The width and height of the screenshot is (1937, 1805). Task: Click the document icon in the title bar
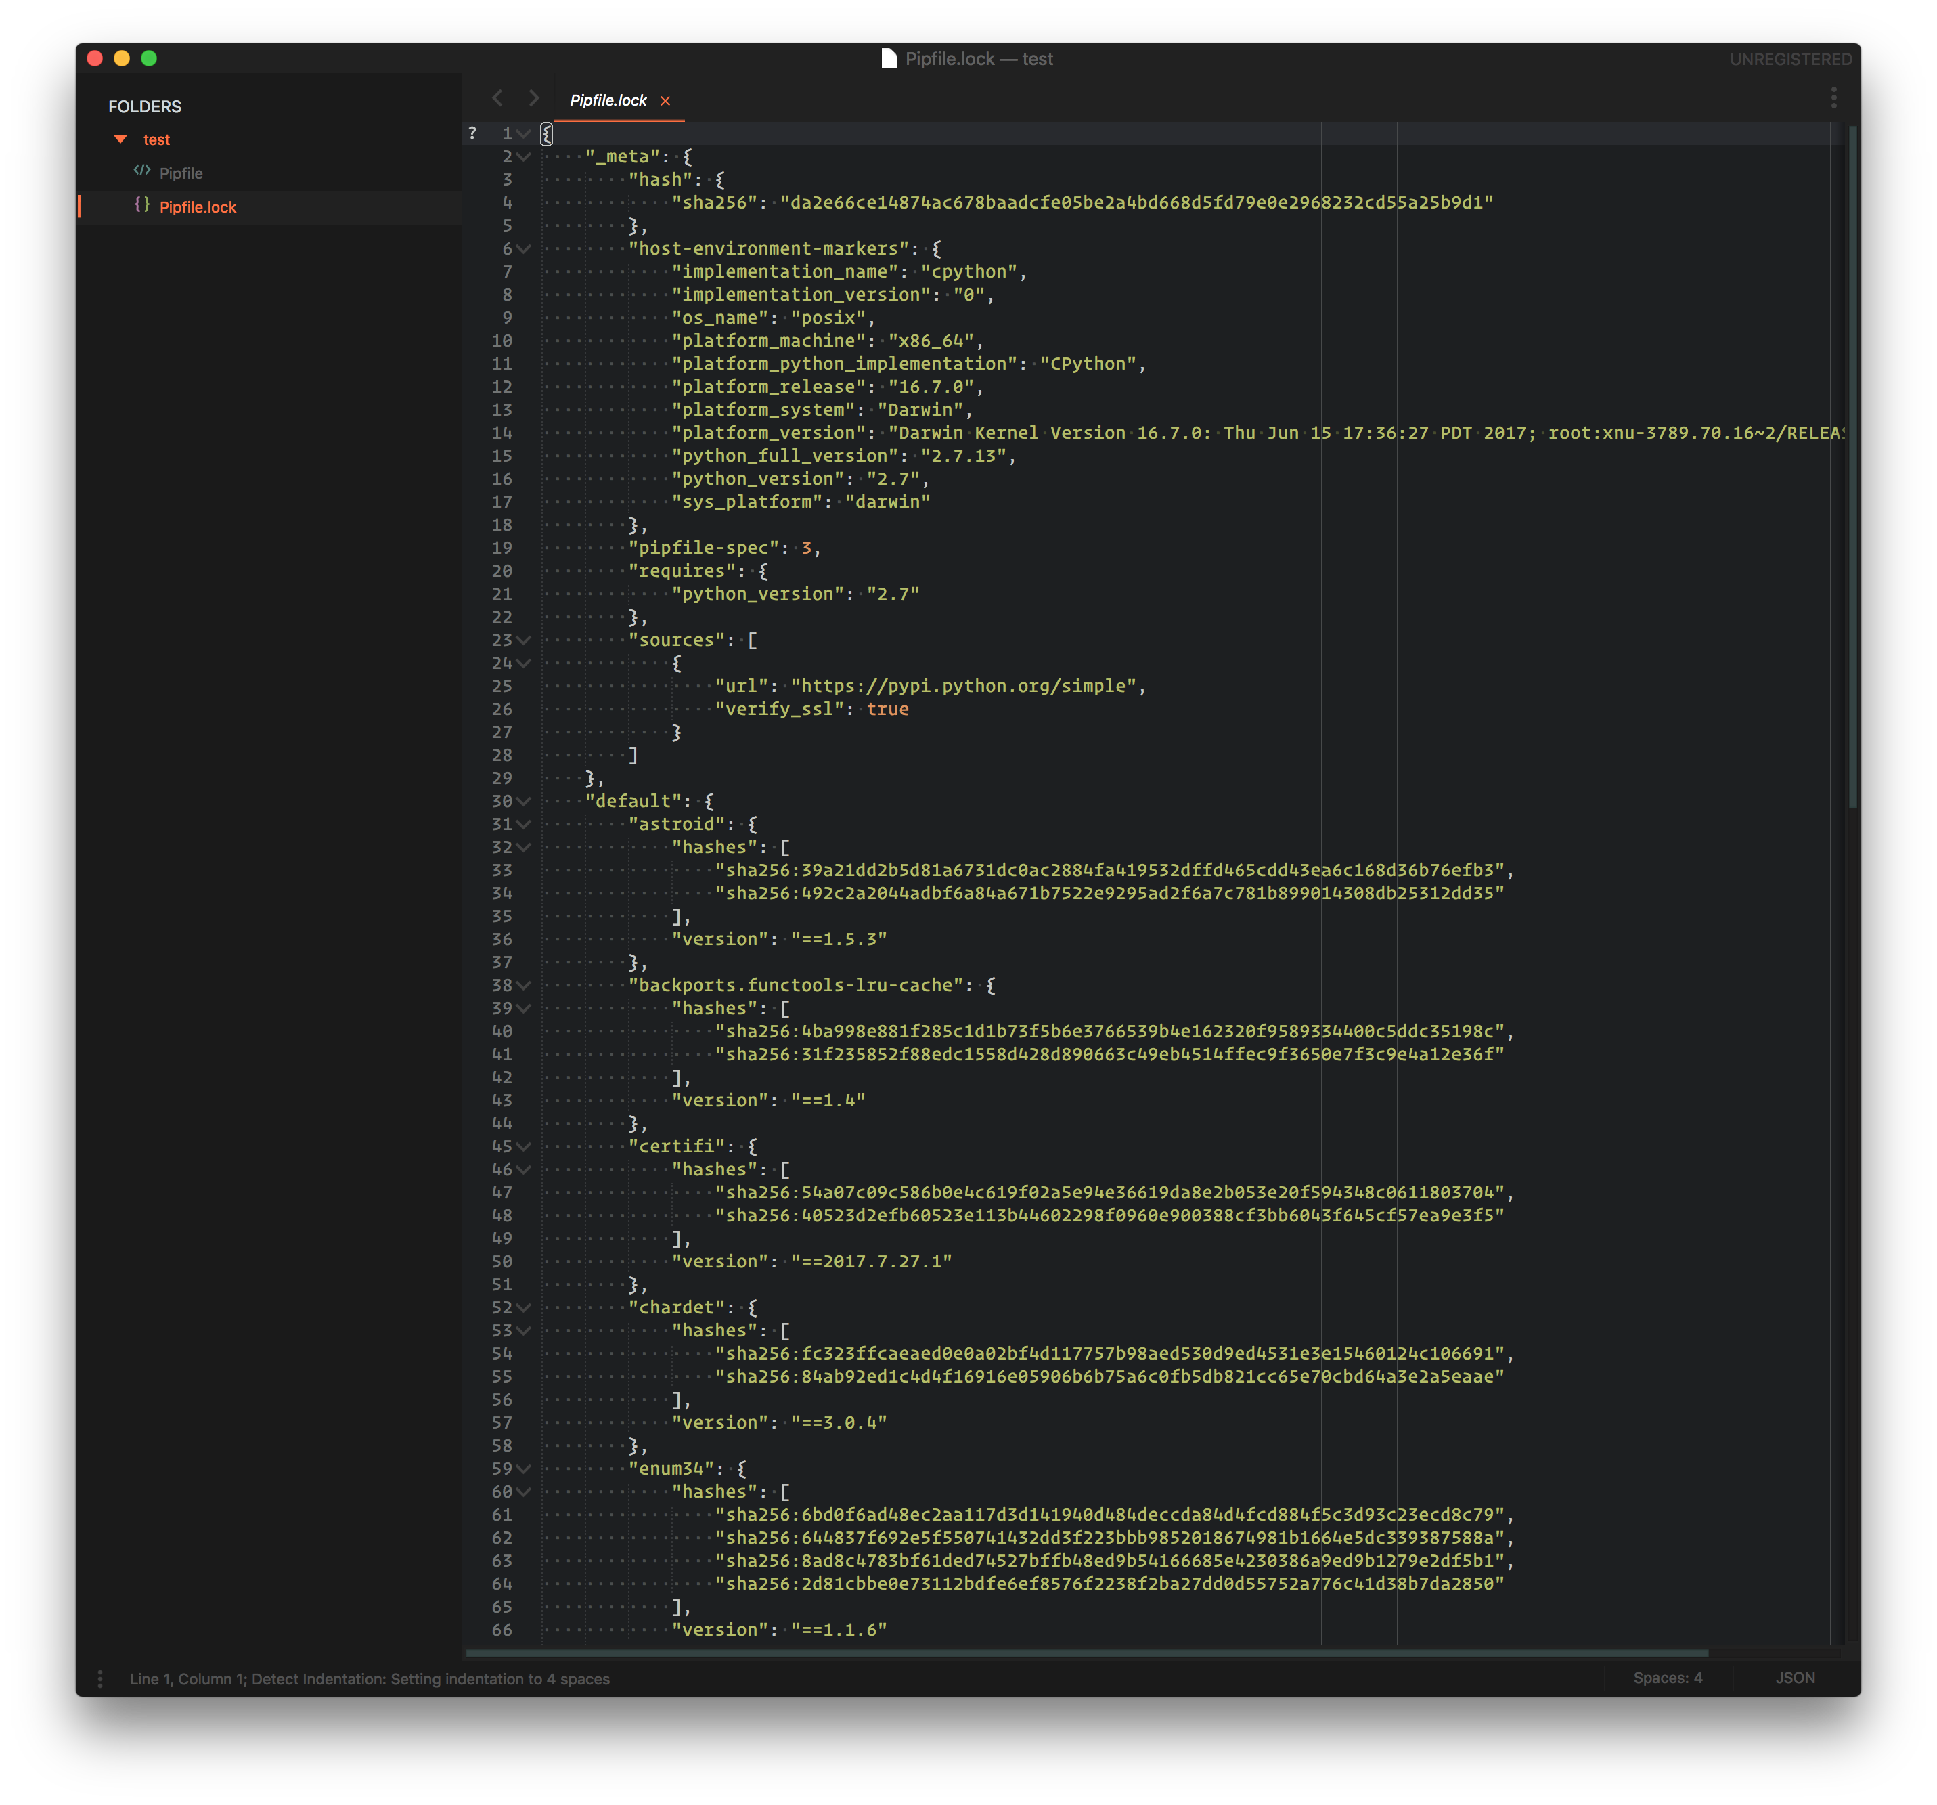tap(888, 58)
